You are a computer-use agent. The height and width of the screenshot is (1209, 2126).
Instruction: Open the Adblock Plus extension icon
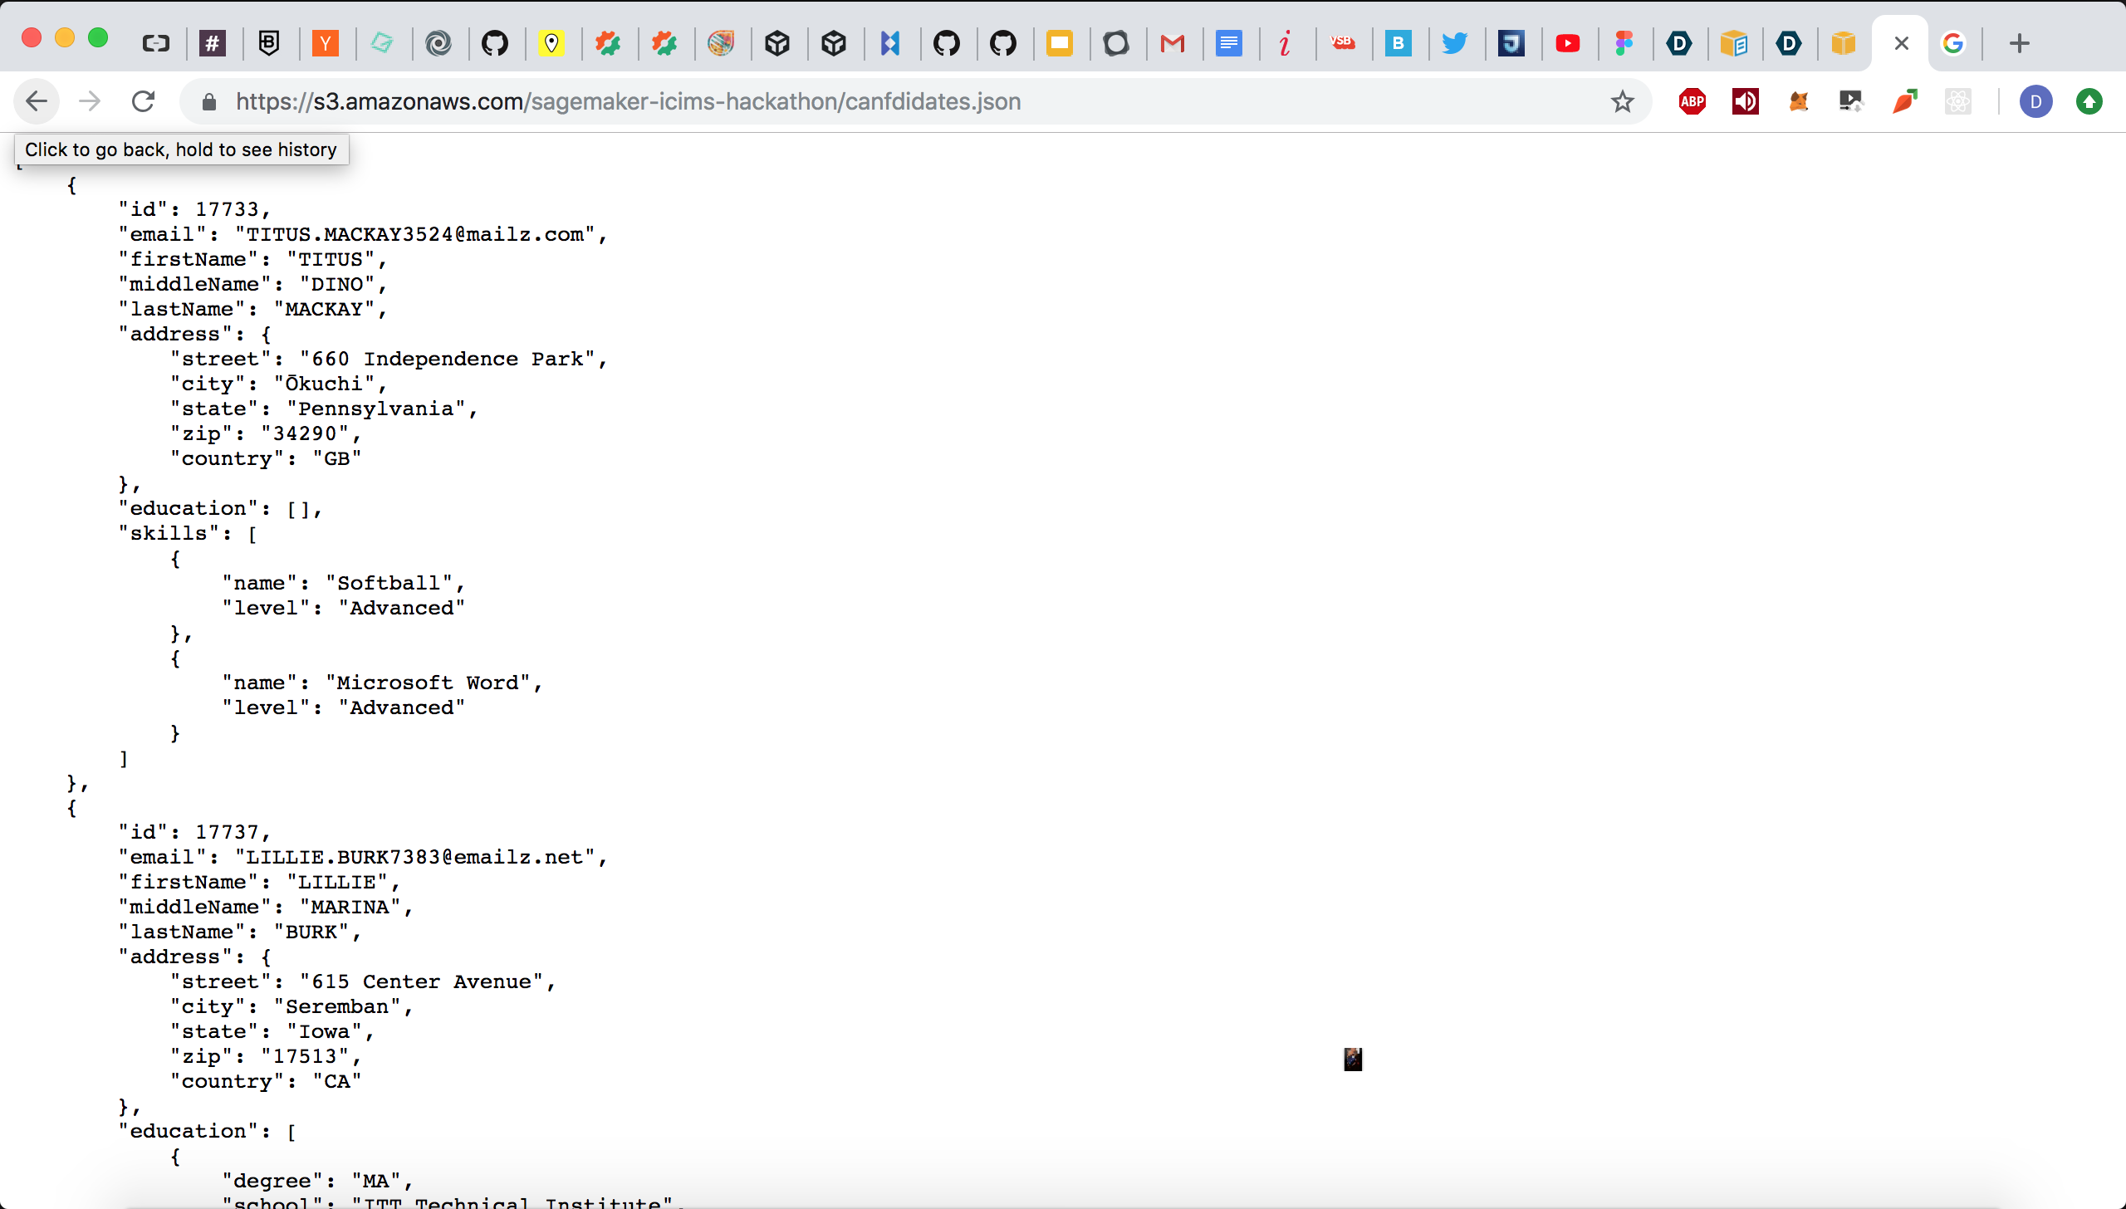1692,101
